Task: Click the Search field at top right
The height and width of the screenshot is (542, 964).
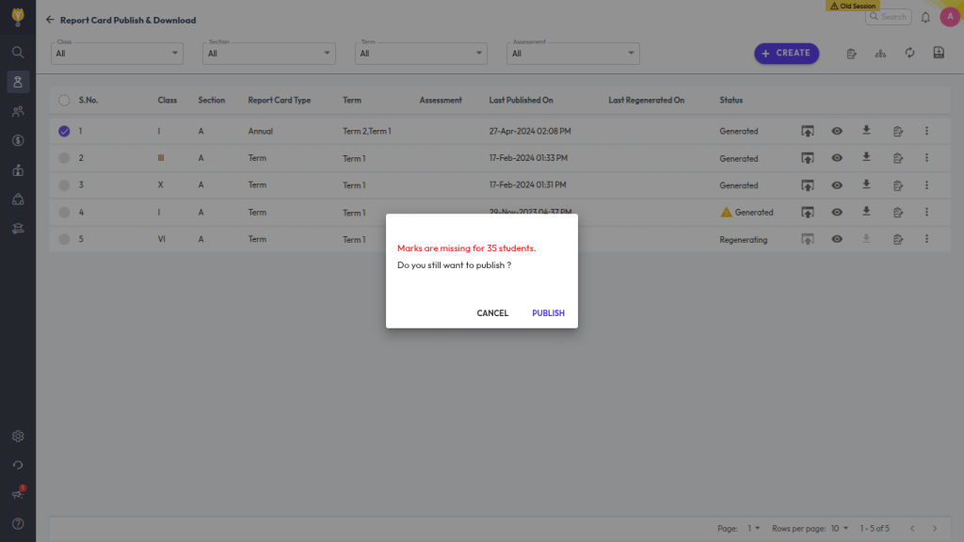Action: coord(889,17)
